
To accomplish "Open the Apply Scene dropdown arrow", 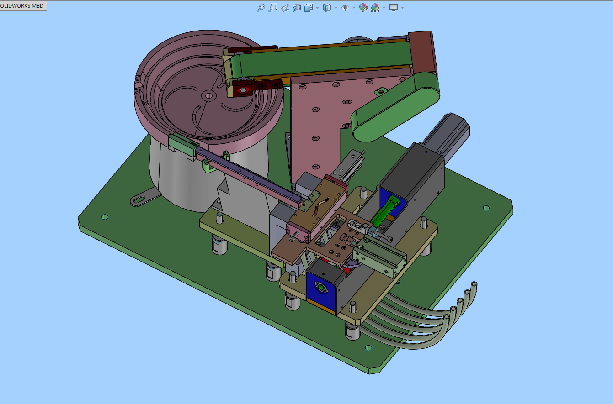I will (x=384, y=8).
